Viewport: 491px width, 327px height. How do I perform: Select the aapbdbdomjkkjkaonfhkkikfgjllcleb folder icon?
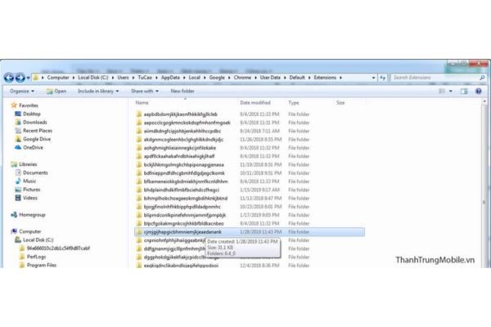tap(139, 114)
